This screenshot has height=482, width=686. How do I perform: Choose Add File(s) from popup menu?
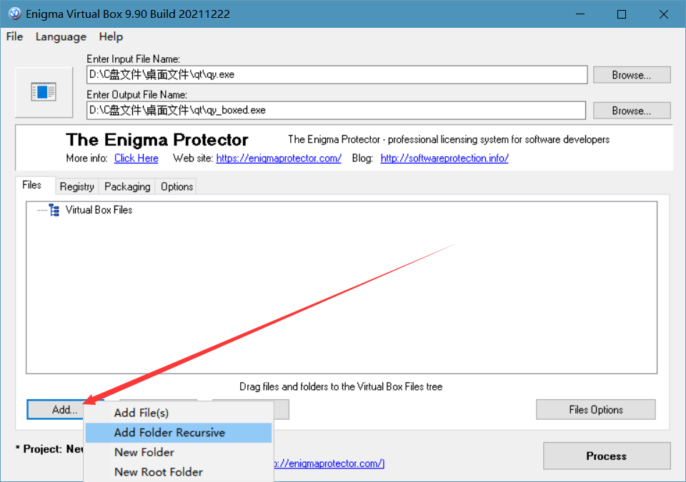[179, 413]
